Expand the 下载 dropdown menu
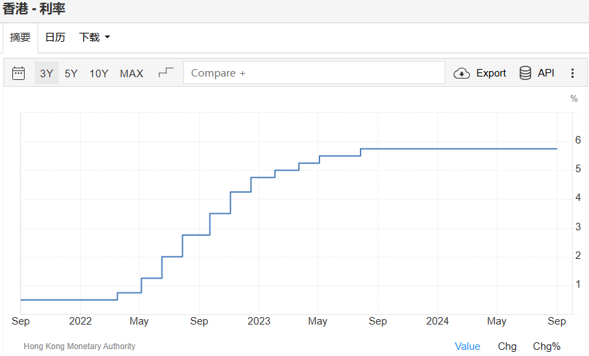This screenshot has height=356, width=589. coord(94,38)
